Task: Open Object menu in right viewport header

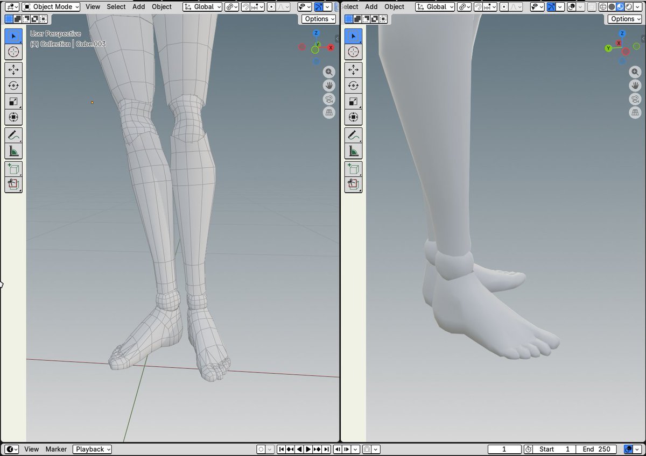Action: tap(394, 7)
